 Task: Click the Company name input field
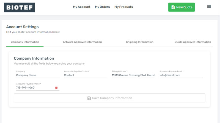tap(38, 75)
